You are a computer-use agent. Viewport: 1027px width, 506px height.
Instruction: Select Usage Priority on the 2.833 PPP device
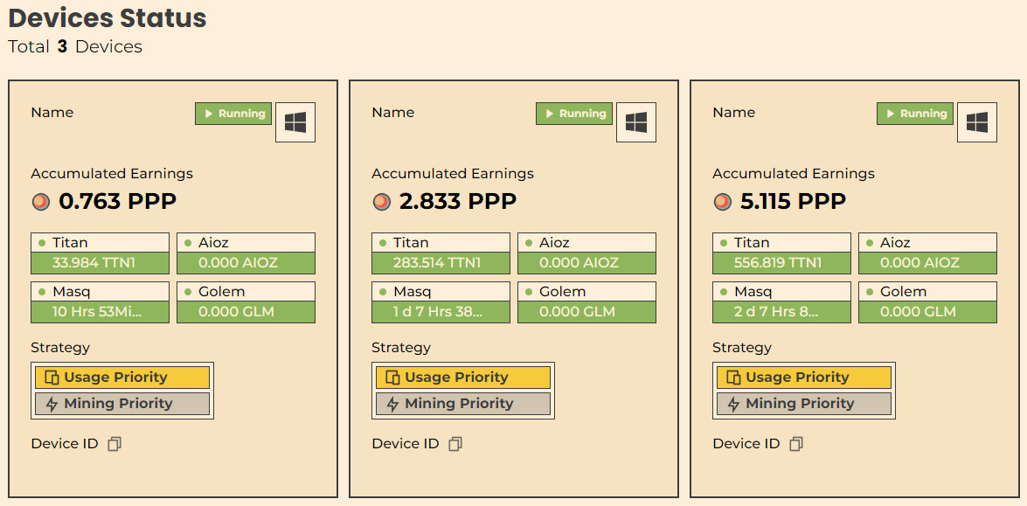coord(463,378)
